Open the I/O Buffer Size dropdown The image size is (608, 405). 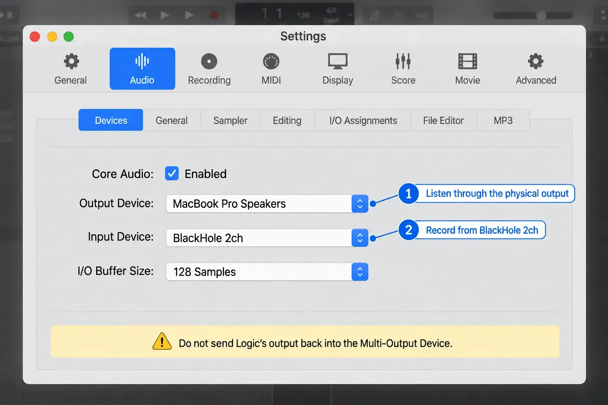(x=267, y=272)
